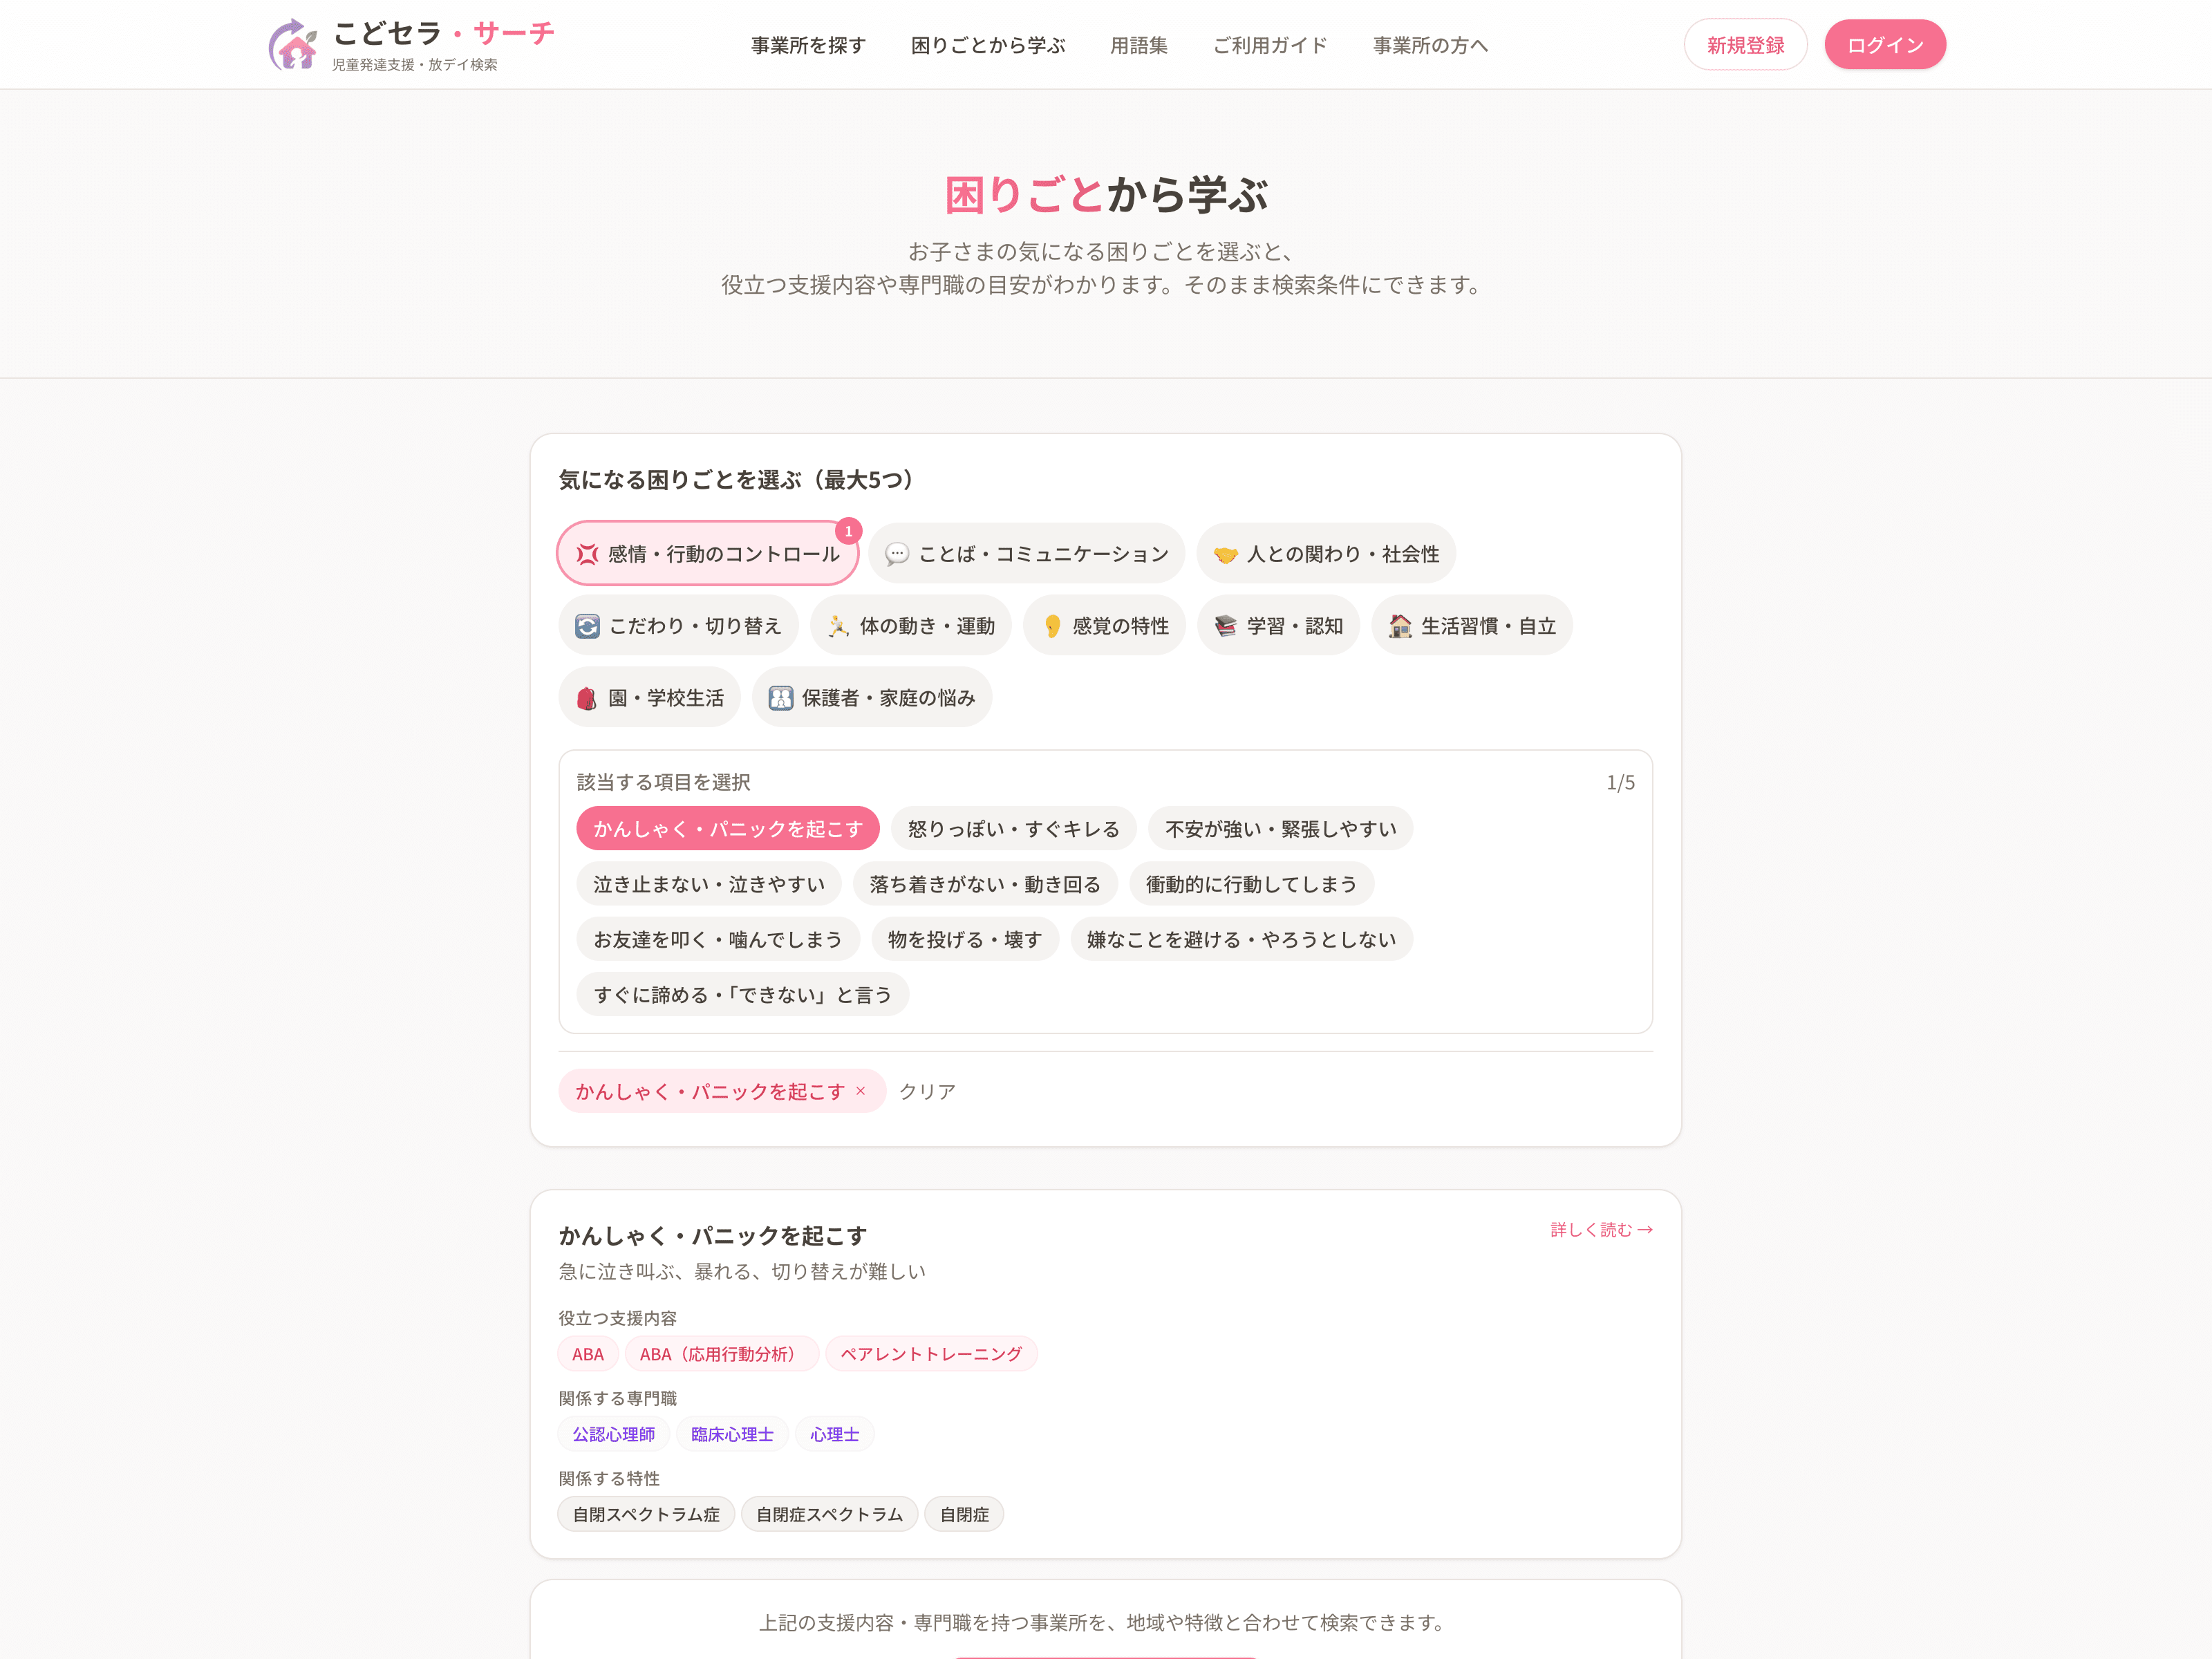
Task: Click the family icon for 保護者・家庭の悩み
Action: point(780,698)
